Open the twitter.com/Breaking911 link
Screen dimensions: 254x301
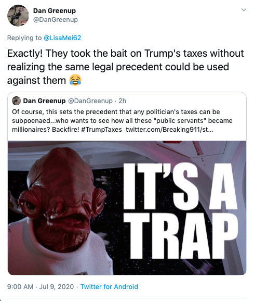pyautogui.click(x=169, y=130)
